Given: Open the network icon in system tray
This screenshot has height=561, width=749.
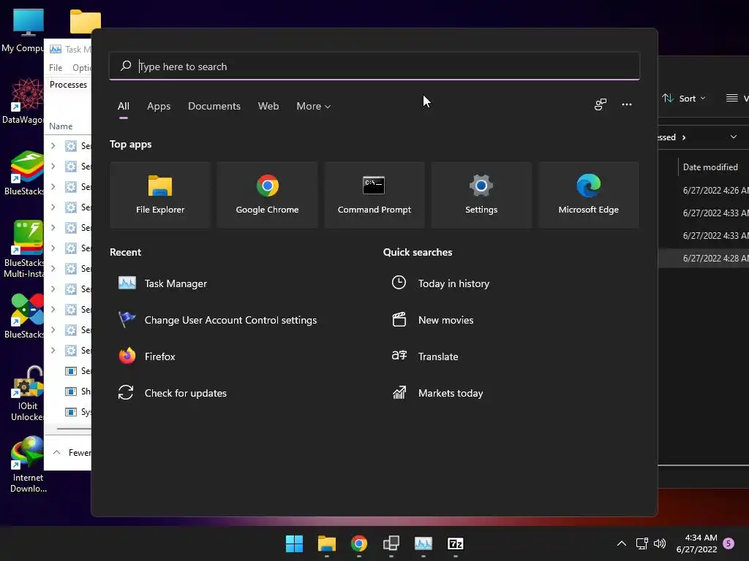Looking at the screenshot, I should click(641, 543).
